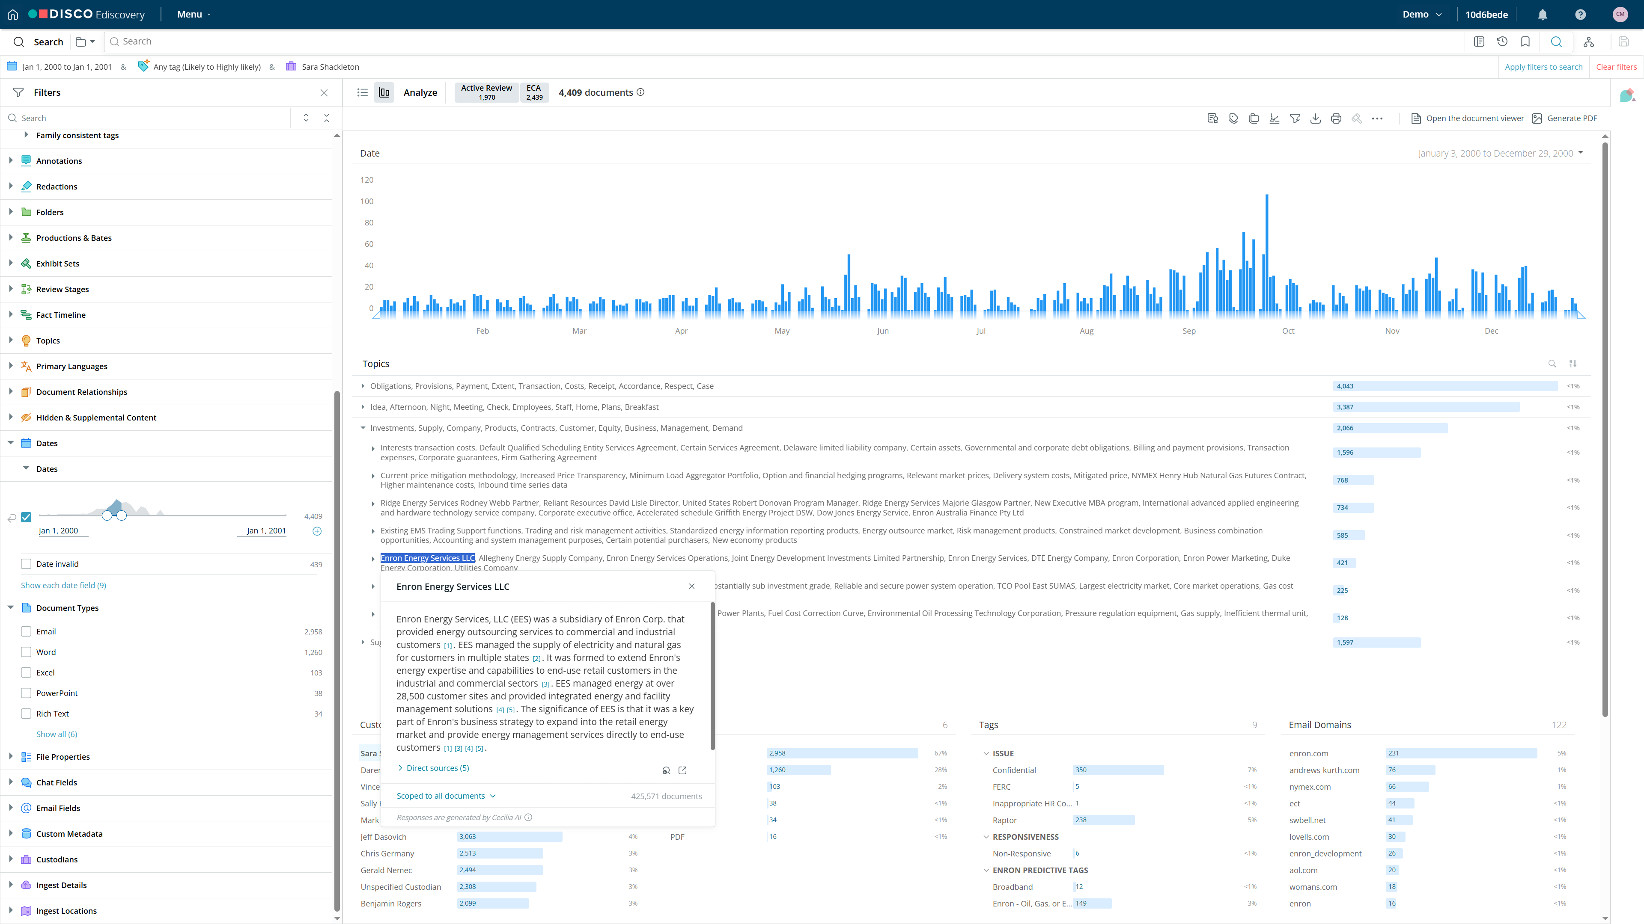The image size is (1644, 924).
Task: Click the bookmark saved searches icon
Action: coord(1525,41)
